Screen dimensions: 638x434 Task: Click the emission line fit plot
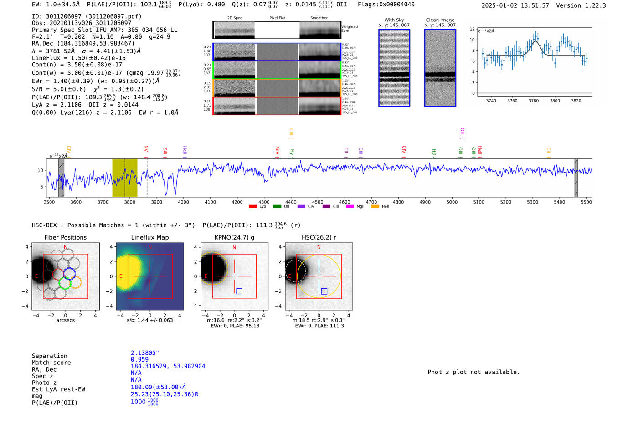pyautogui.click(x=534, y=62)
